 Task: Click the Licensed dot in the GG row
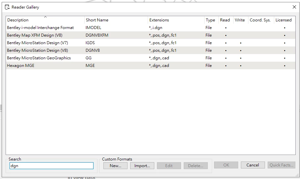(x=284, y=58)
